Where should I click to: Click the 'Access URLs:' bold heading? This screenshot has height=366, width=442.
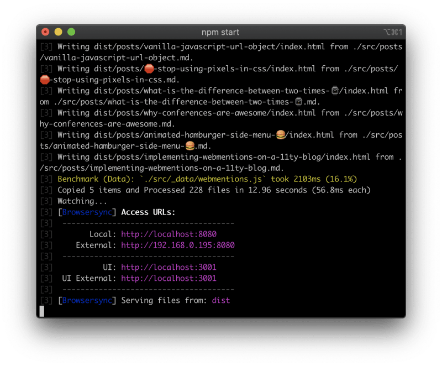click(148, 212)
